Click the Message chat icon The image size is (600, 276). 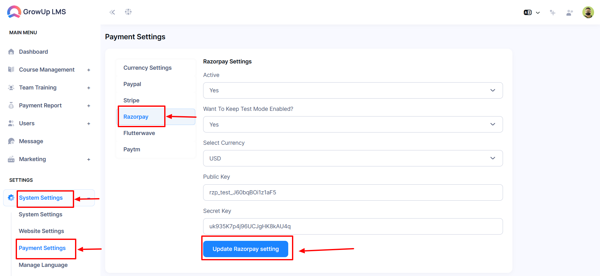(x=11, y=141)
